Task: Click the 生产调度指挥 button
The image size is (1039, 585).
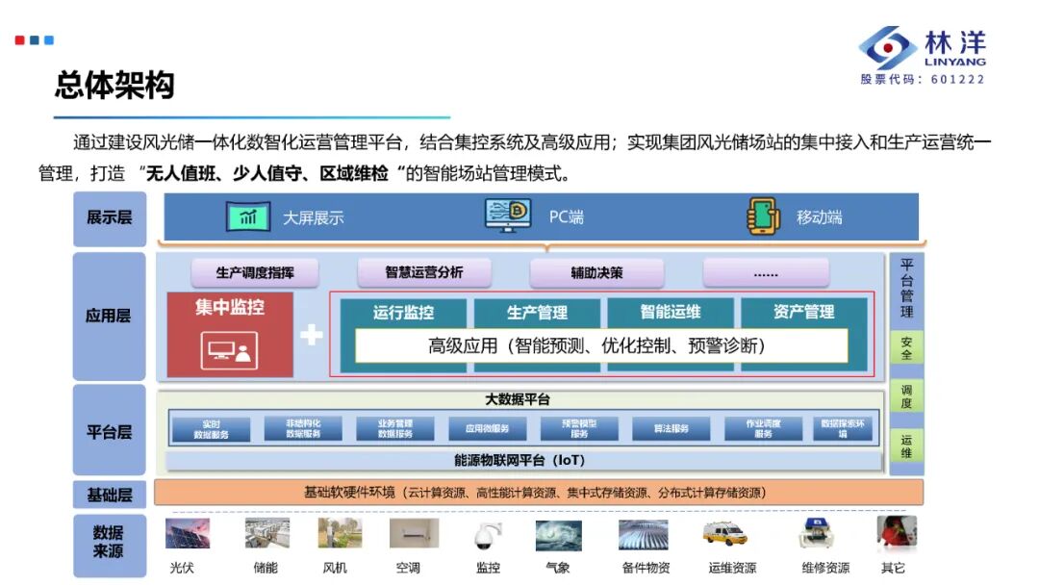Action: click(x=255, y=272)
